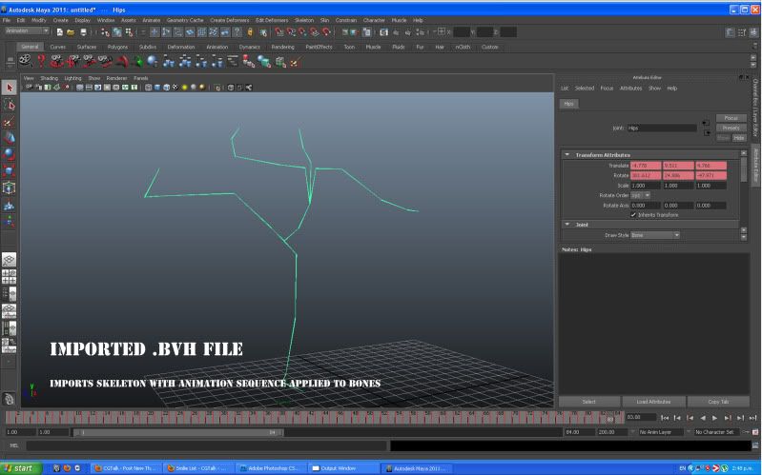Click the Presets button

point(731,128)
